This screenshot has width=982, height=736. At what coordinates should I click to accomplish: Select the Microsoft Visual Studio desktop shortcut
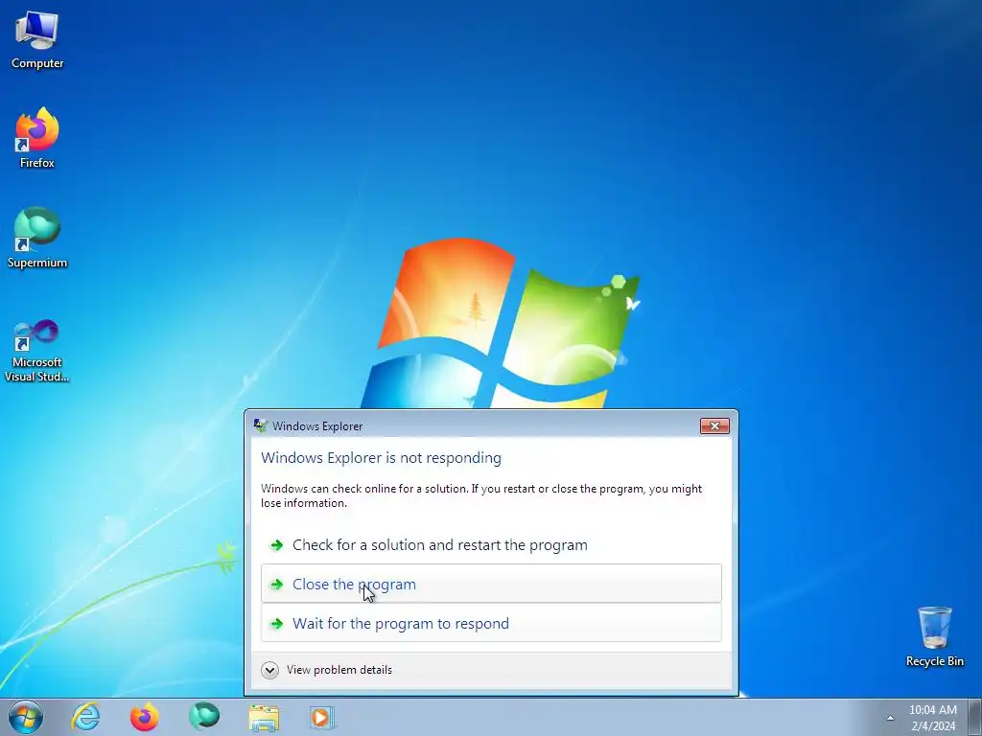tap(37, 351)
